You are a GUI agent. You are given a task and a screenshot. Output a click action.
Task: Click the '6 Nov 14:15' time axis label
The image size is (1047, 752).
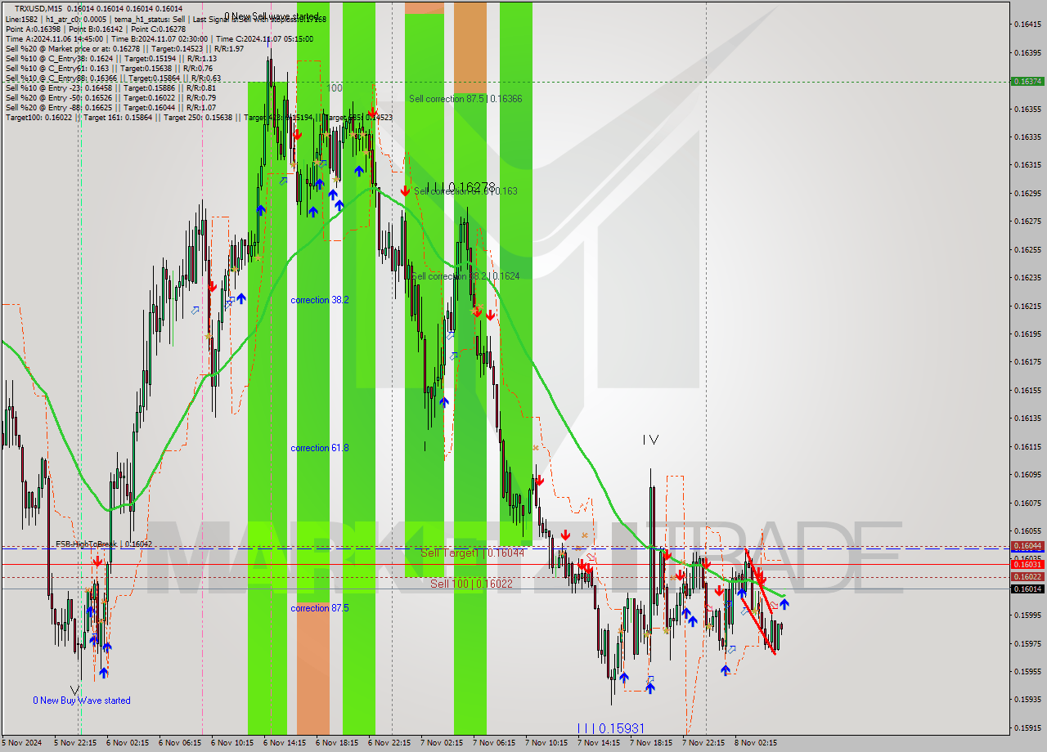pyautogui.click(x=284, y=743)
